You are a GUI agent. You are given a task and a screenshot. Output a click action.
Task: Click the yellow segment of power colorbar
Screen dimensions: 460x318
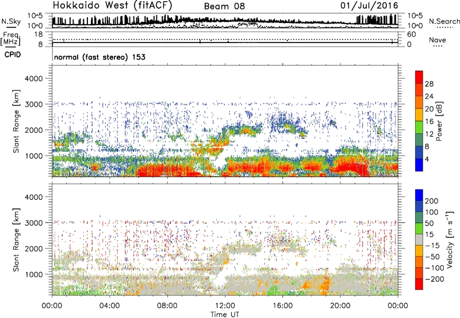pyautogui.click(x=419, y=115)
